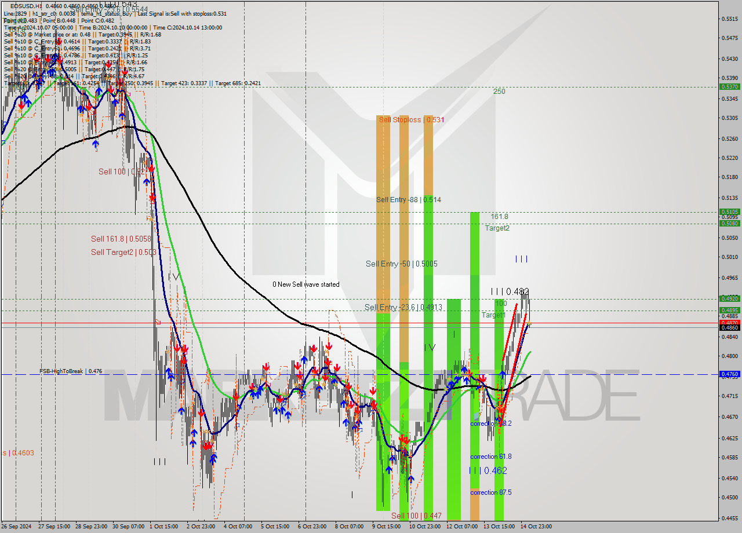The height and width of the screenshot is (533, 742).
Task: Click the 0.5515 value on price scale
Action: pyautogui.click(x=729, y=19)
